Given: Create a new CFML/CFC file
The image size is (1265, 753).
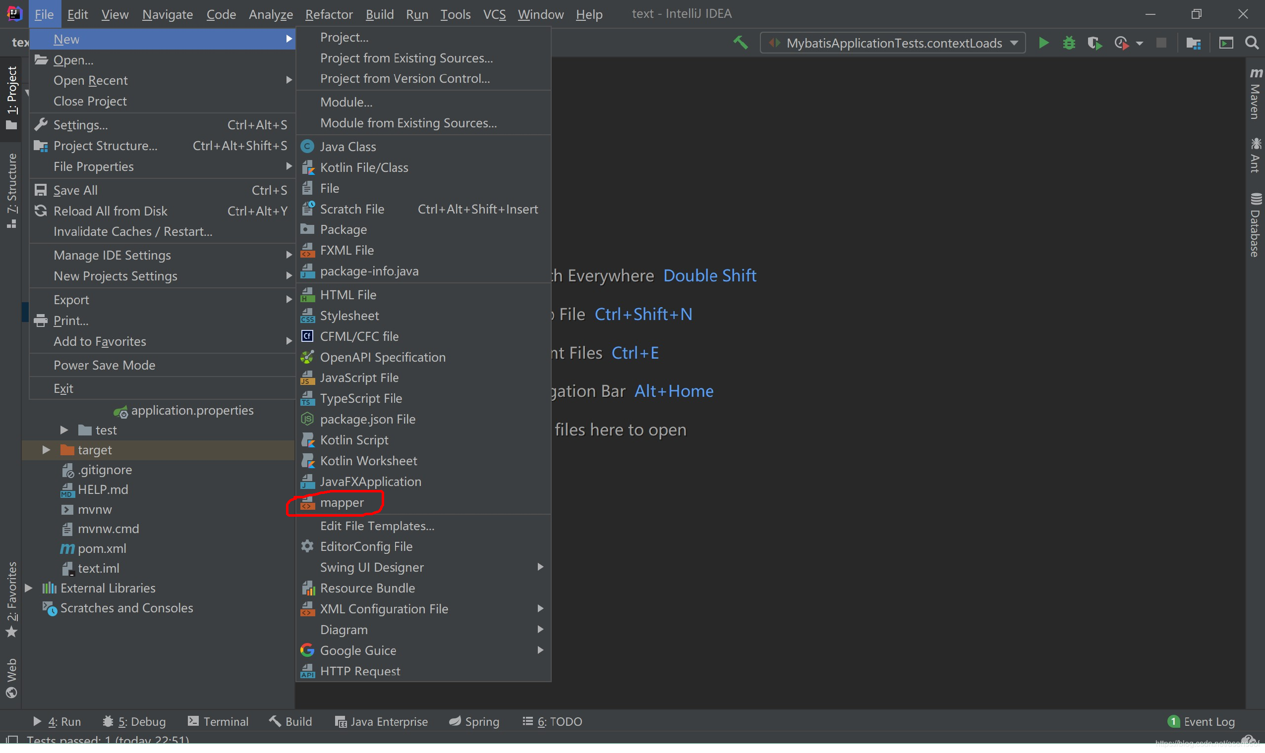Looking at the screenshot, I should [x=423, y=336].
